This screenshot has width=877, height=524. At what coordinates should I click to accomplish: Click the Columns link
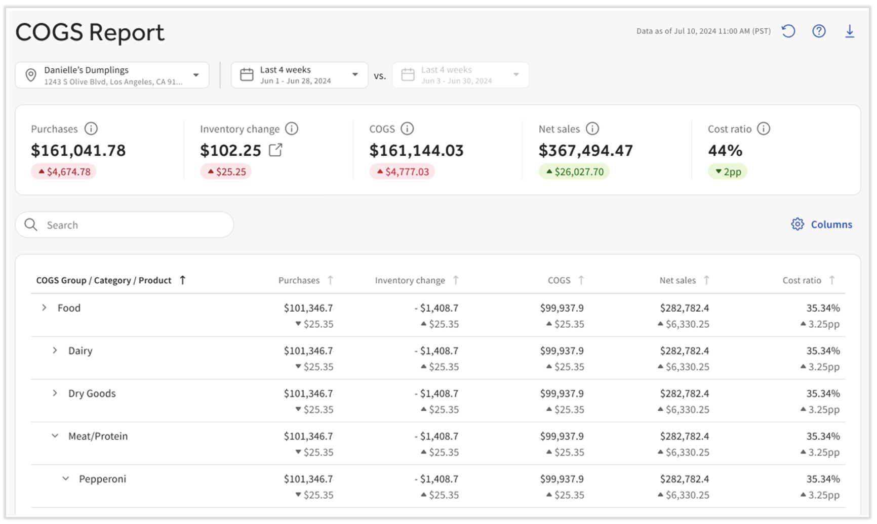pyautogui.click(x=832, y=224)
